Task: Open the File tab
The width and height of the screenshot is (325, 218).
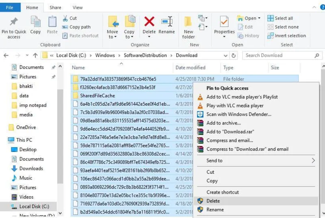Action: [x=10, y=7]
